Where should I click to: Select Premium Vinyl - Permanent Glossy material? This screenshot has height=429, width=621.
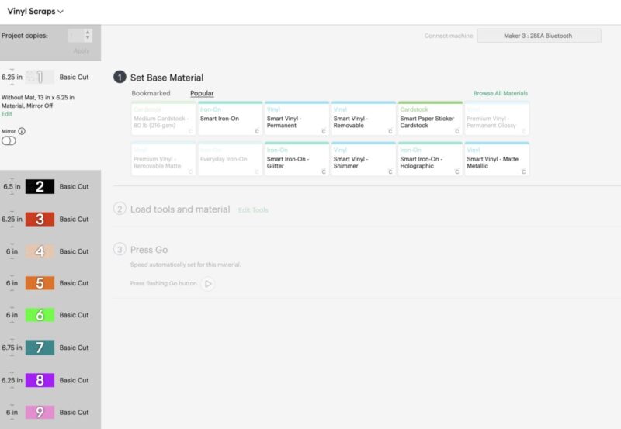(497, 119)
